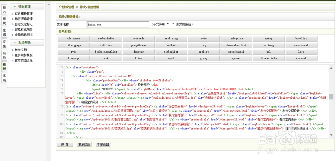
Task: Insert the channelartlist tag
Action: [x=236, y=45]
